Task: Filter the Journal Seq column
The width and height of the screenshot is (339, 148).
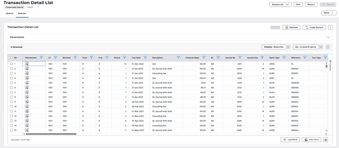Action: (262, 57)
